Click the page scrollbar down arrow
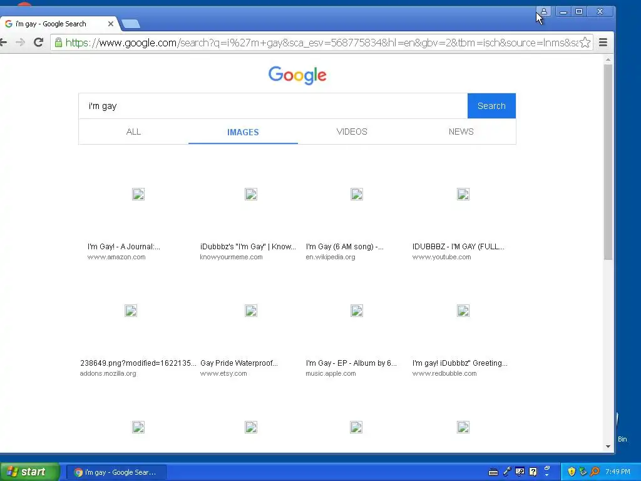 tap(608, 447)
